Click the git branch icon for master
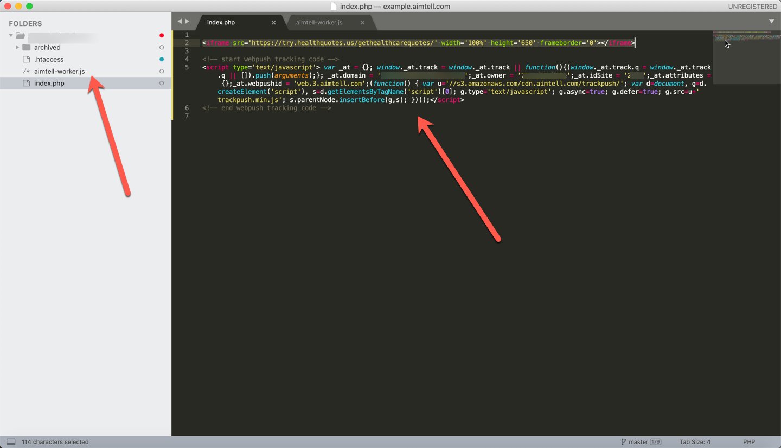The height and width of the screenshot is (448, 781). click(x=623, y=442)
